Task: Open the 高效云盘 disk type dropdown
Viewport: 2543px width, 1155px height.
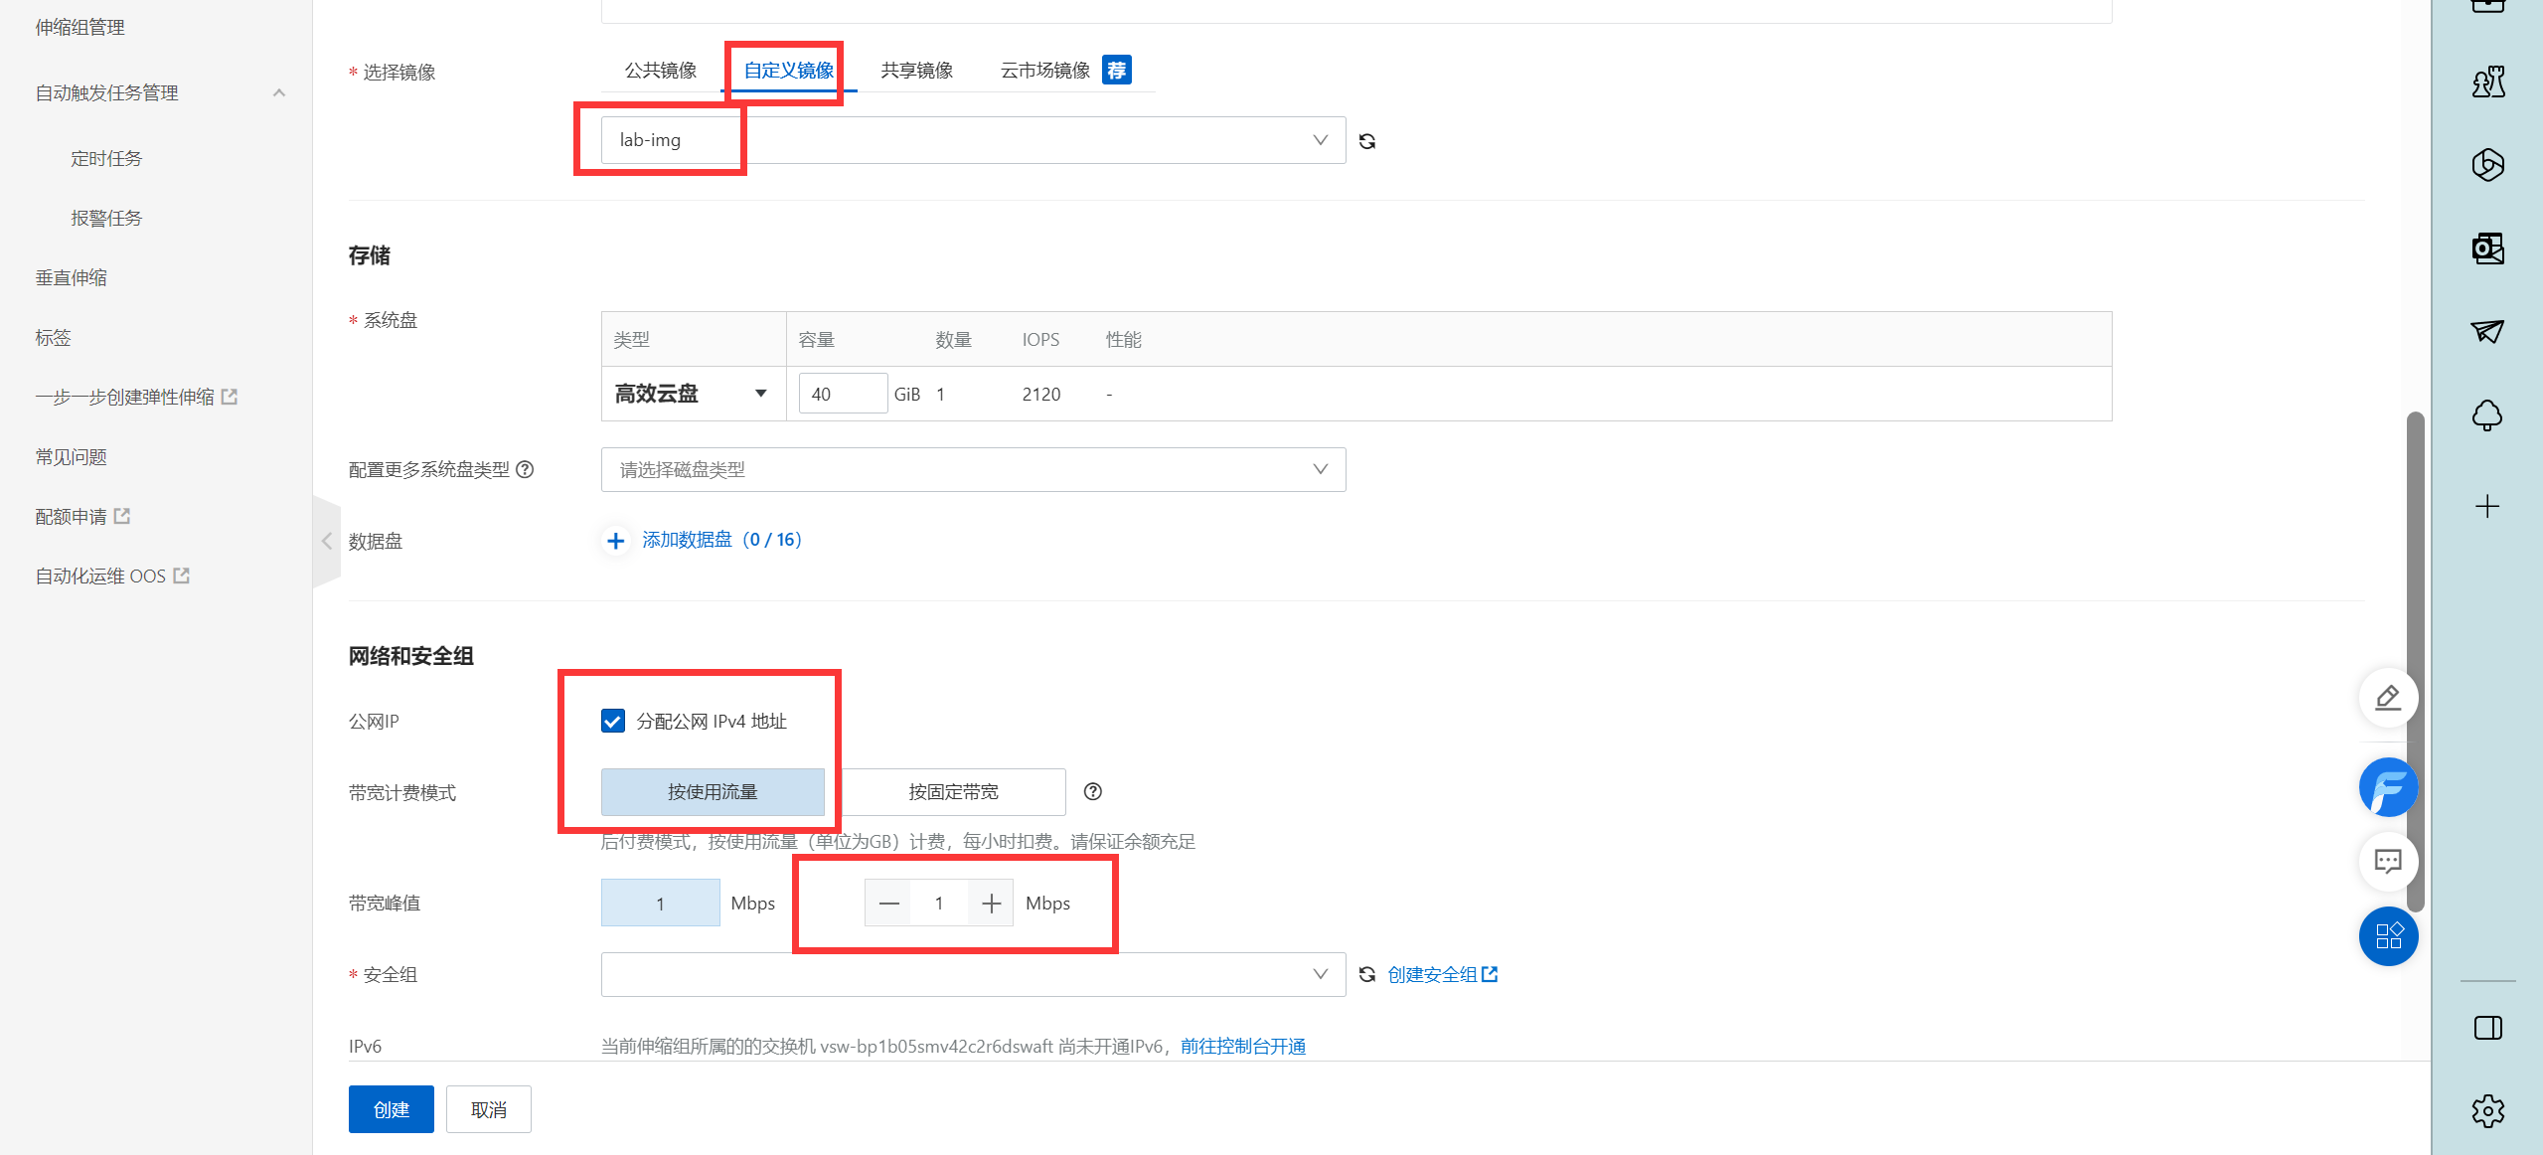Action: click(x=693, y=394)
